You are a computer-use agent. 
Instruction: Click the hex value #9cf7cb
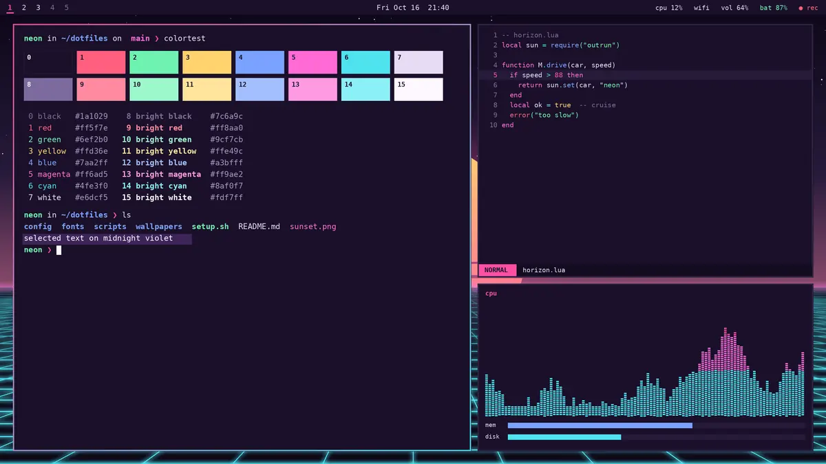[226, 140]
